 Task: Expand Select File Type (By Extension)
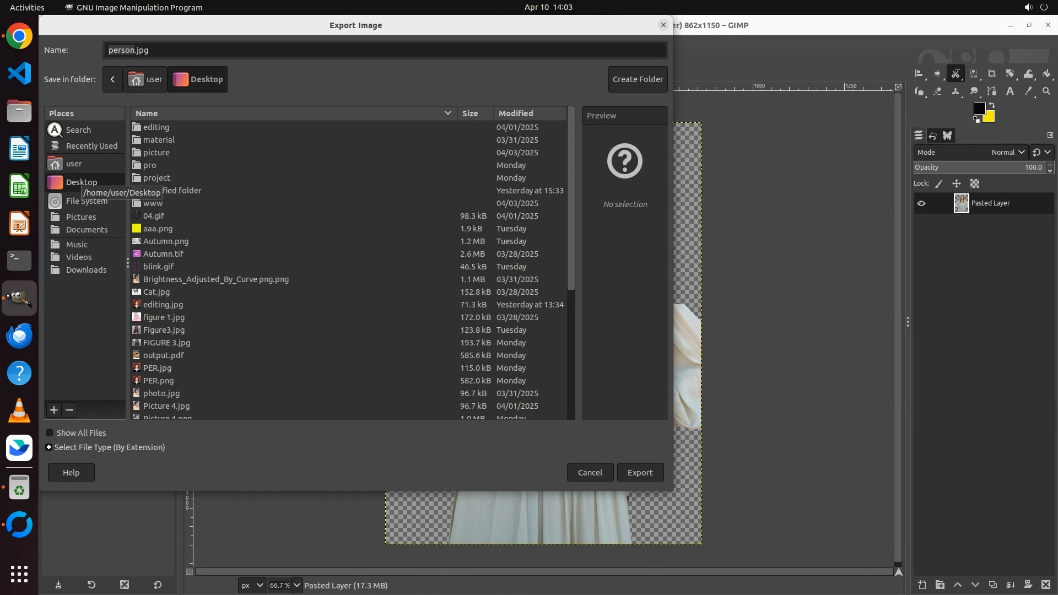point(49,447)
